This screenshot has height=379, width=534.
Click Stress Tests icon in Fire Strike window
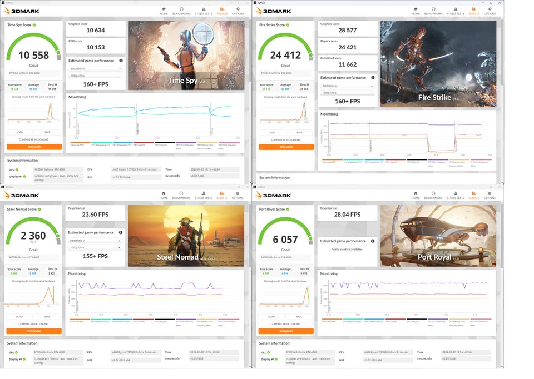pos(456,9)
